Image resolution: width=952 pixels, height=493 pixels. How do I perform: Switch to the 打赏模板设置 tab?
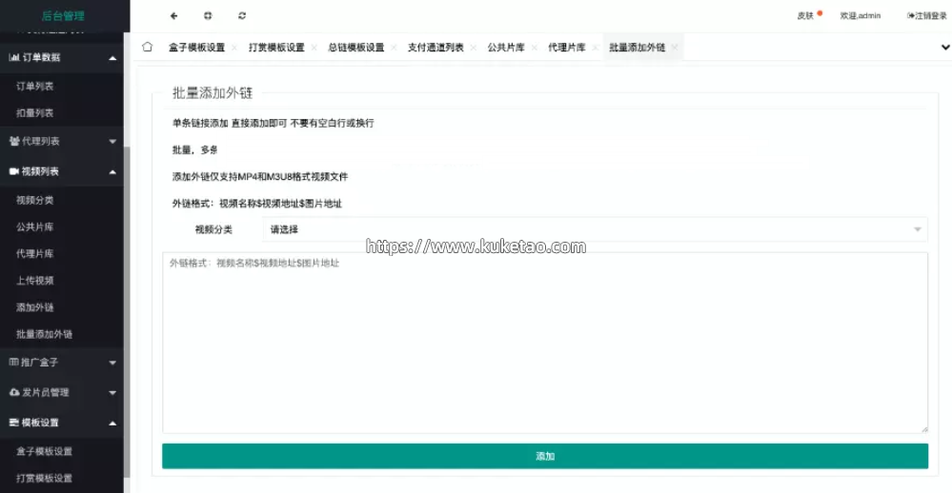276,48
